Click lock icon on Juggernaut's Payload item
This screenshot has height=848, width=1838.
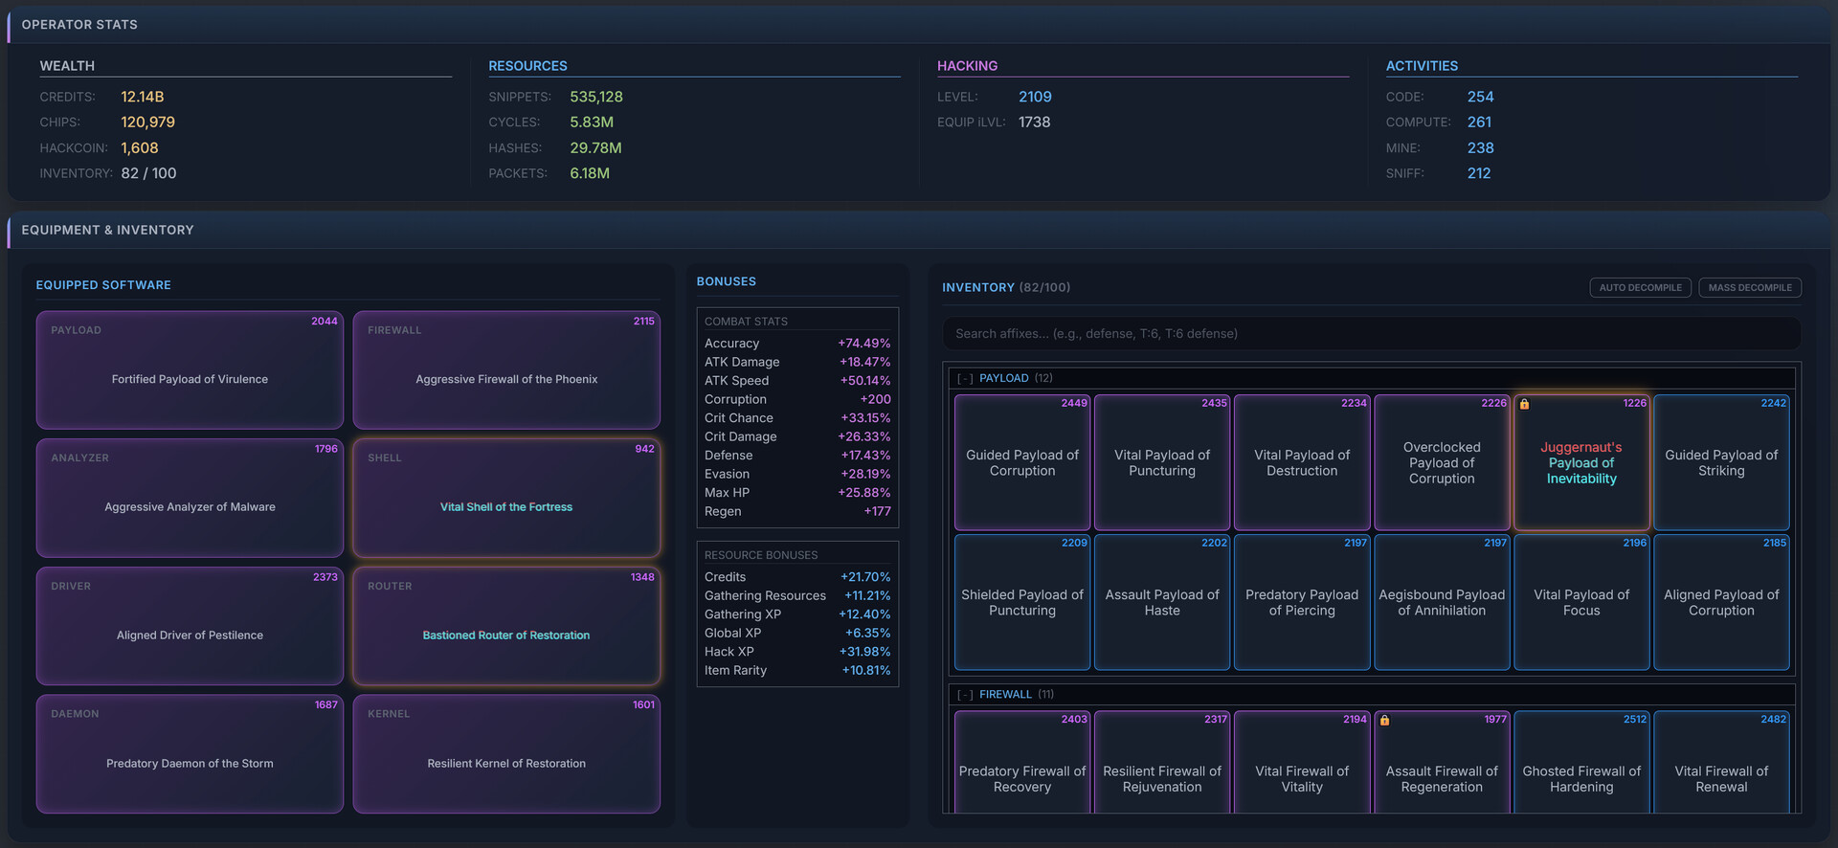[x=1524, y=404]
